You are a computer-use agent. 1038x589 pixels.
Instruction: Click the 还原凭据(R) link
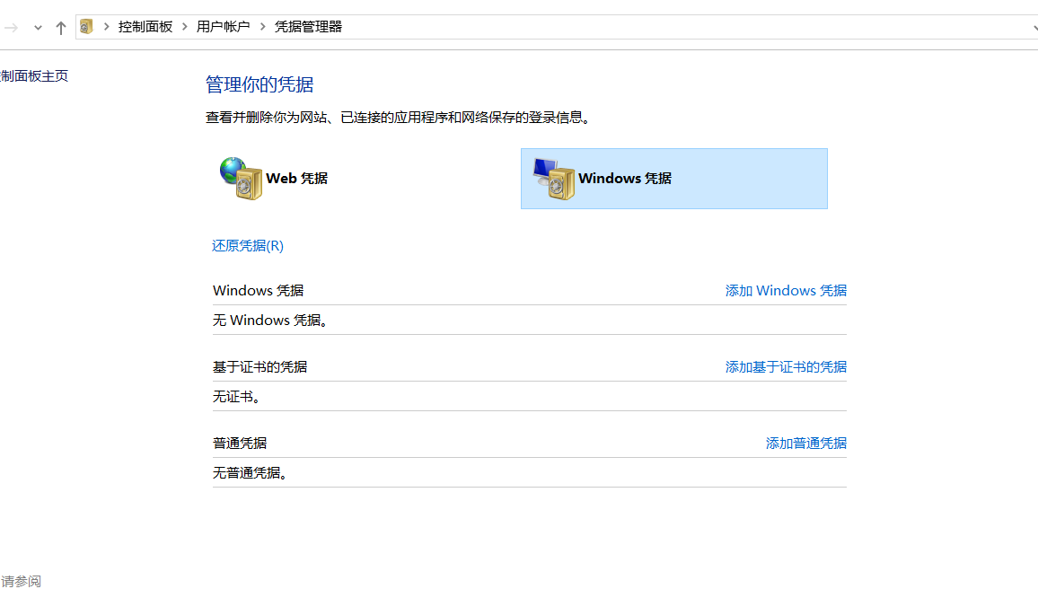247,245
